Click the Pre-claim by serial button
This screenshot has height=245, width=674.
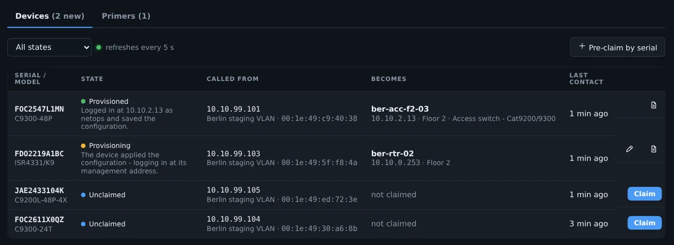pyautogui.click(x=617, y=47)
